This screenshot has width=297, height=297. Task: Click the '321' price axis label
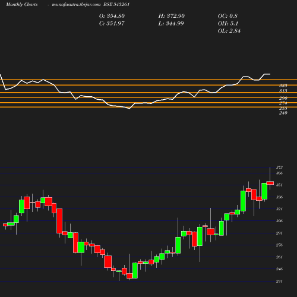pyautogui.click(x=279, y=209)
